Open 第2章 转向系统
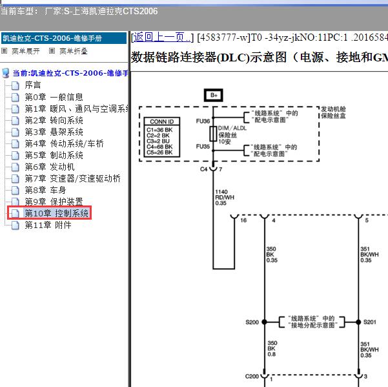The height and width of the screenshot is (387, 388). tap(54, 120)
